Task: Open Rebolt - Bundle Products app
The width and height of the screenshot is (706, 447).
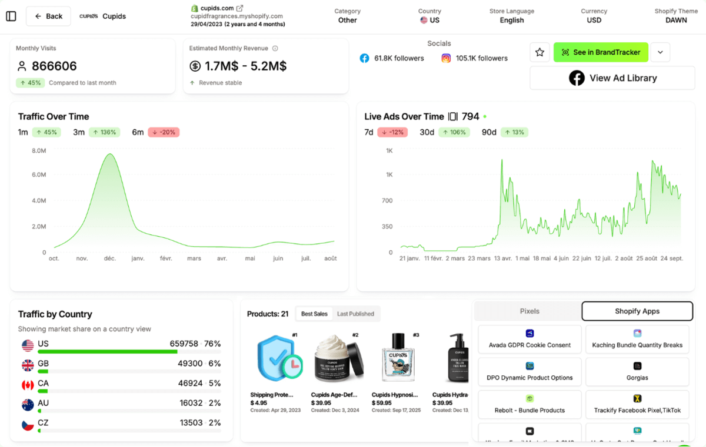Action: click(x=529, y=405)
